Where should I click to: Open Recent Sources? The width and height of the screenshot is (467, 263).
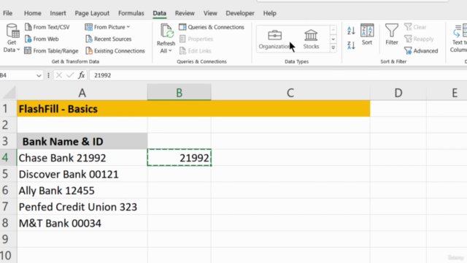(109, 39)
